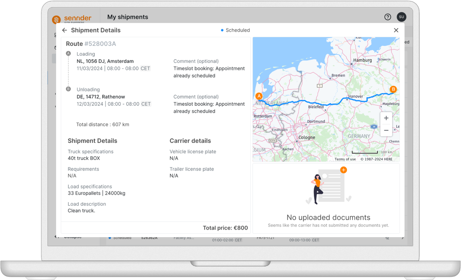Open the SU user avatar menu
The image size is (461, 280).
coord(401,17)
